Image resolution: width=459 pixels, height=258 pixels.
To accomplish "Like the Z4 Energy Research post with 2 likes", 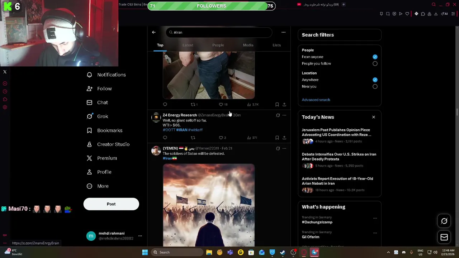I will [x=222, y=138].
